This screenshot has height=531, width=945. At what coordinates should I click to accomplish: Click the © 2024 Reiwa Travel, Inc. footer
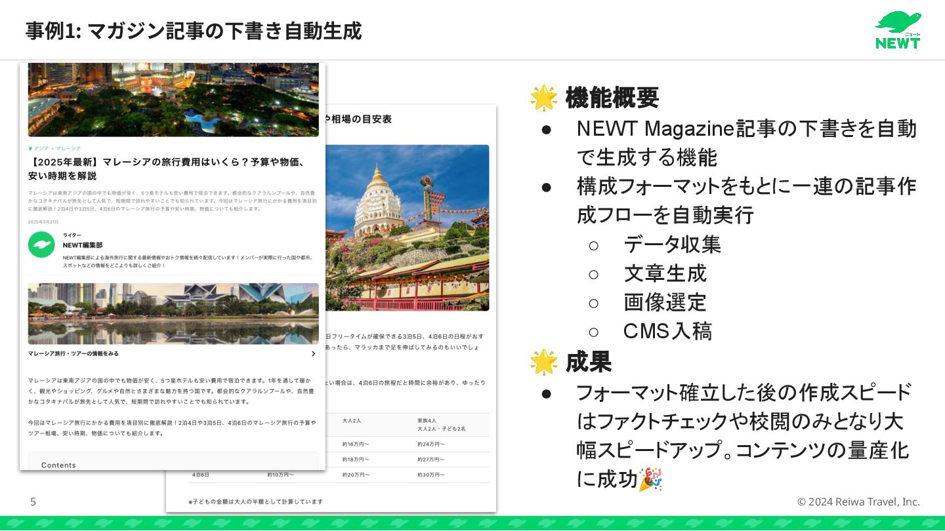[x=858, y=501]
